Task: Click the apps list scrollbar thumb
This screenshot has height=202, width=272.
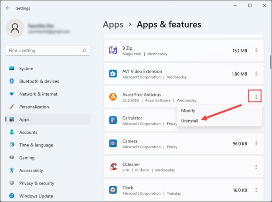Action: 270,62
